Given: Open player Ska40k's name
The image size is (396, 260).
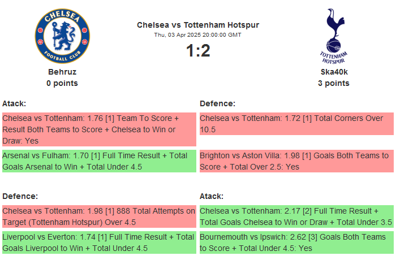Looking at the screenshot, I should pyautogui.click(x=334, y=72).
